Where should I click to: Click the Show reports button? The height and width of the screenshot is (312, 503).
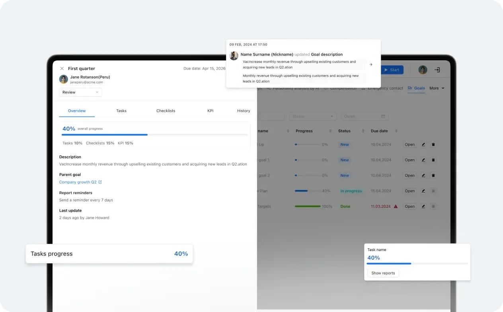click(383, 273)
